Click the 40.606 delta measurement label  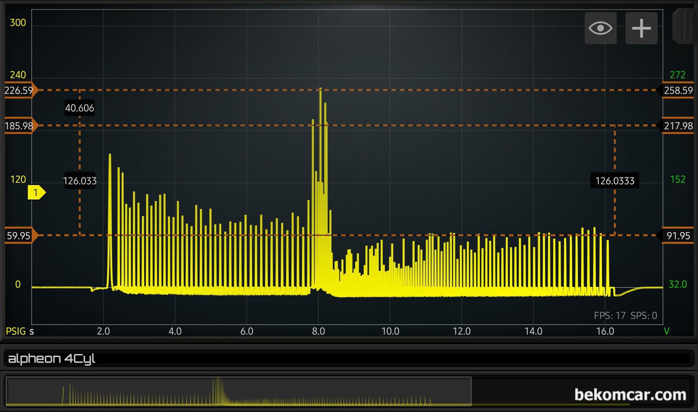coord(80,108)
